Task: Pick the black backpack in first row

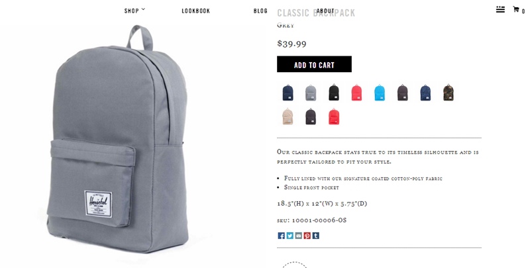Action: pos(334,93)
